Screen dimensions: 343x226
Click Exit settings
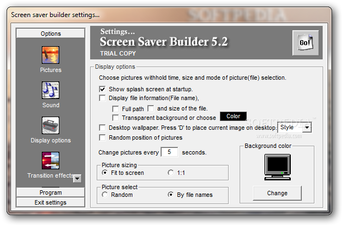pos(51,202)
